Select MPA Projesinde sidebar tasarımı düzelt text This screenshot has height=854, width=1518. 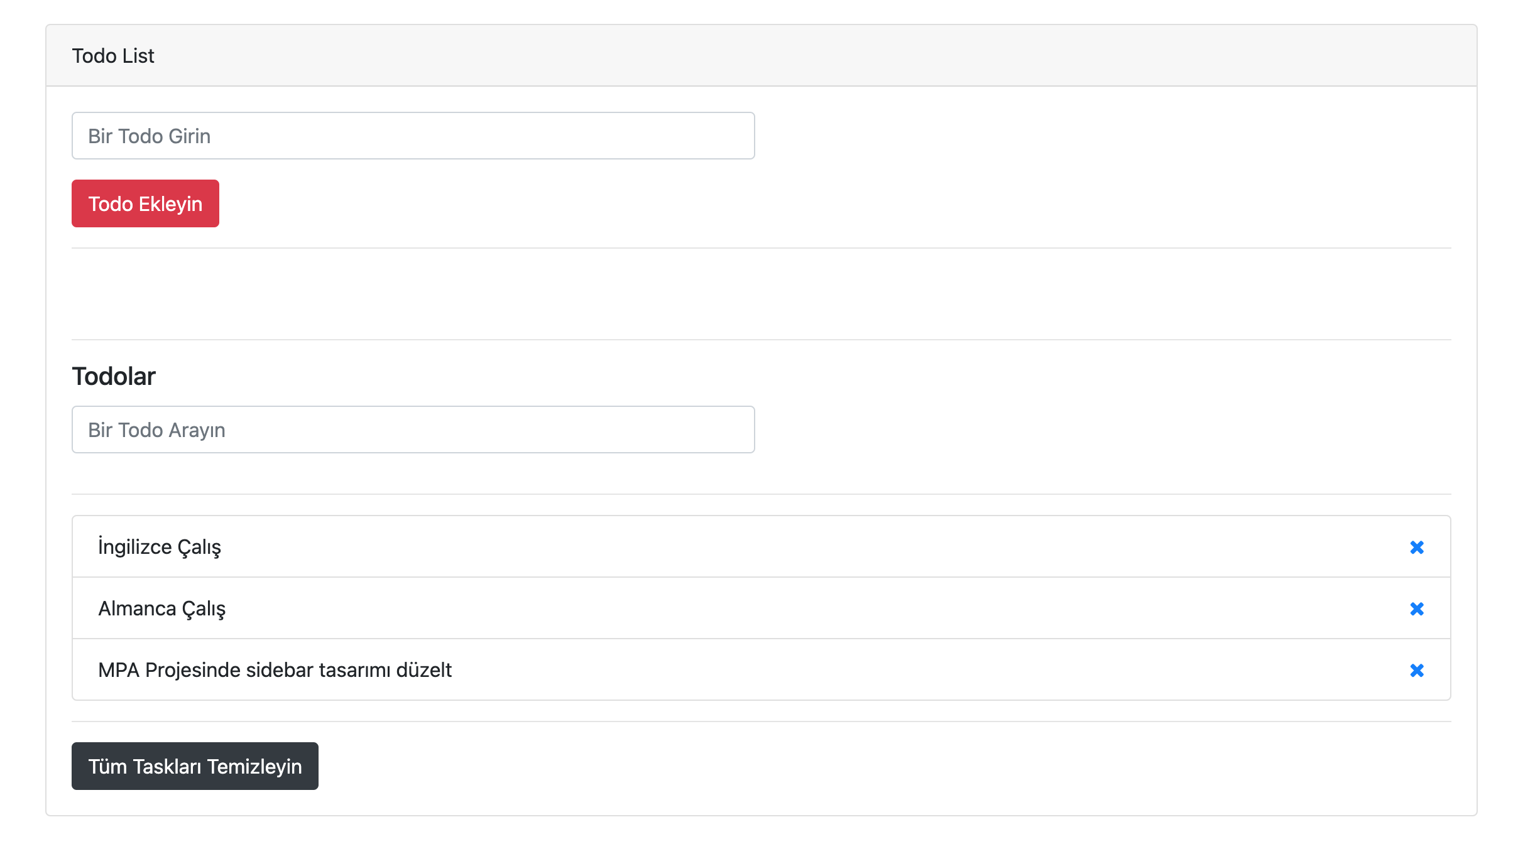pos(275,670)
